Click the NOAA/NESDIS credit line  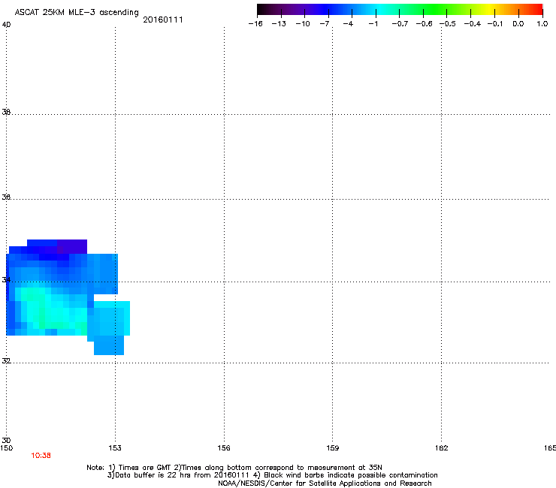click(x=325, y=483)
